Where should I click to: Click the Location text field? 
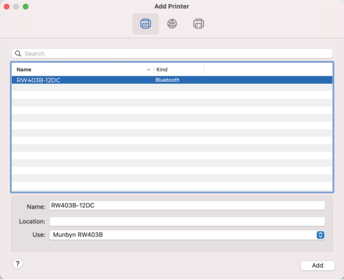187,221
